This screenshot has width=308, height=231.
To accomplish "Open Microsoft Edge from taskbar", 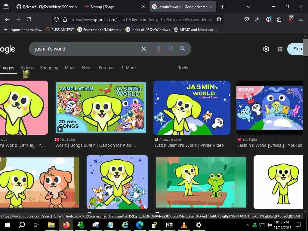I will (140, 225).
